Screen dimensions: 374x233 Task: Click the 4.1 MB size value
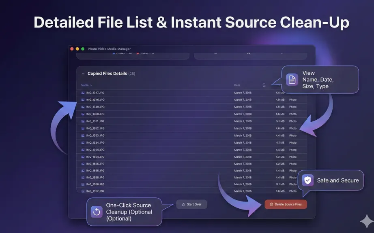[280, 143]
